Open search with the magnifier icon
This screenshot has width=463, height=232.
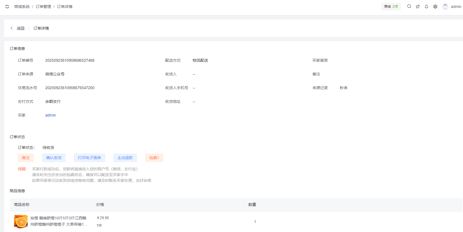[x=409, y=7]
